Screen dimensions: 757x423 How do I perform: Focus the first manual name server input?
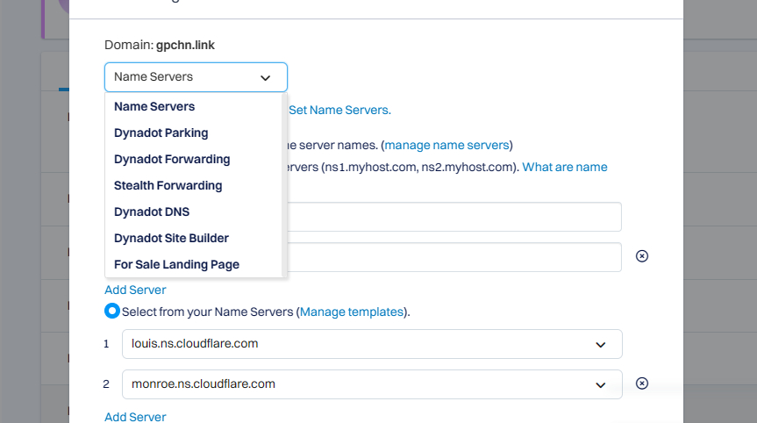coord(452,217)
